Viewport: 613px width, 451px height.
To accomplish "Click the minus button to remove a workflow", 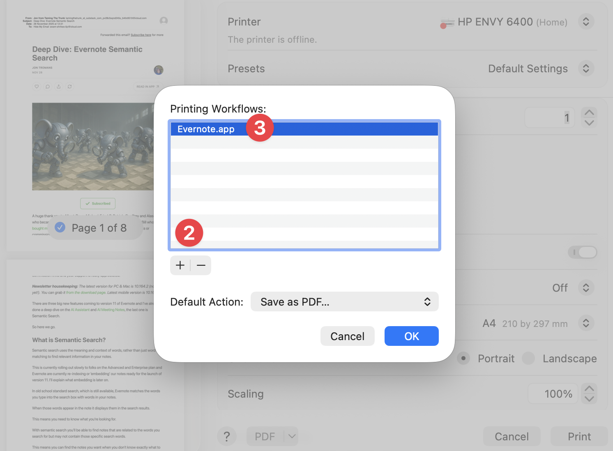I will click(x=201, y=265).
